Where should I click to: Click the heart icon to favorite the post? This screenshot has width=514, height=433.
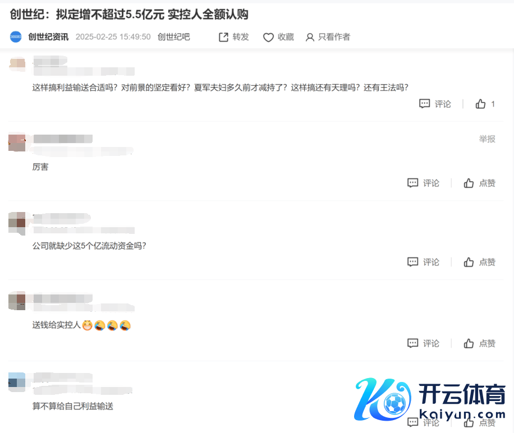[x=268, y=38]
